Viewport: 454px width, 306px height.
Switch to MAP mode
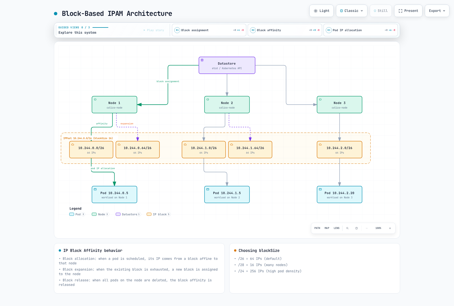(x=327, y=228)
